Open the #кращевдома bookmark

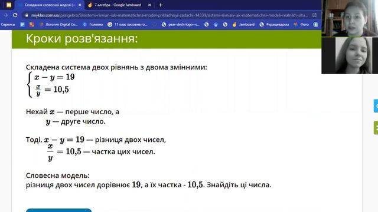(274, 25)
